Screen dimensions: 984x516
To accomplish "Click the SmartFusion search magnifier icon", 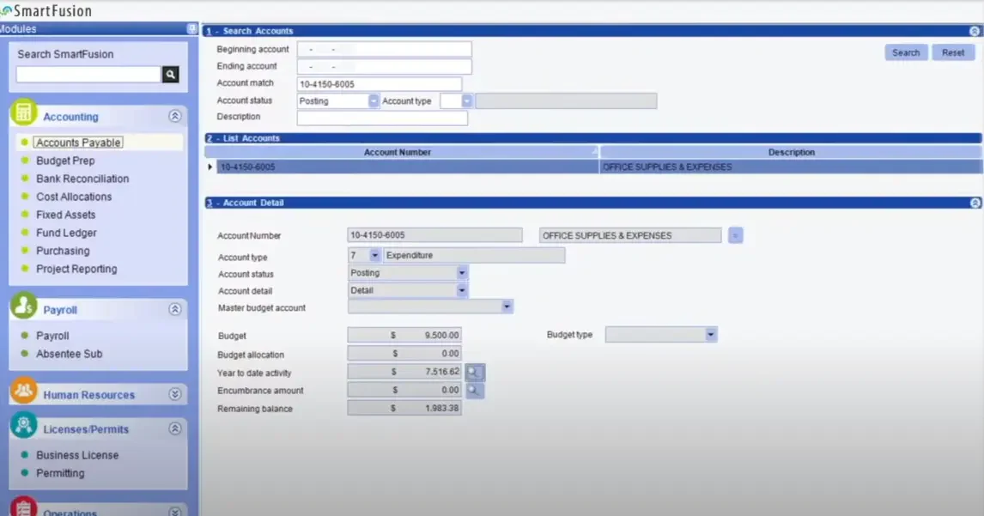I will (x=171, y=74).
